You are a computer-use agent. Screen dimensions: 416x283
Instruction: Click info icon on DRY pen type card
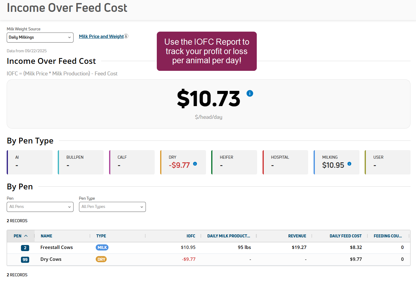tap(195, 164)
